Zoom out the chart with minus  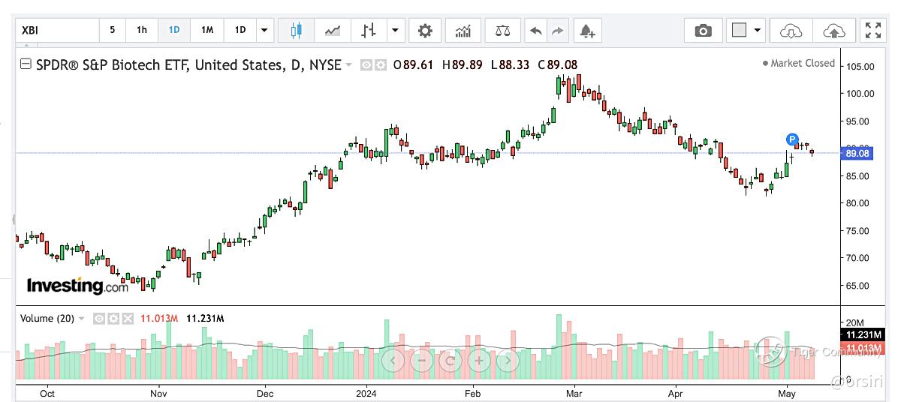point(422,361)
